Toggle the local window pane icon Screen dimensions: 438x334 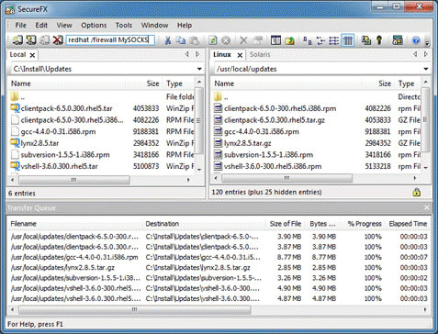275,40
